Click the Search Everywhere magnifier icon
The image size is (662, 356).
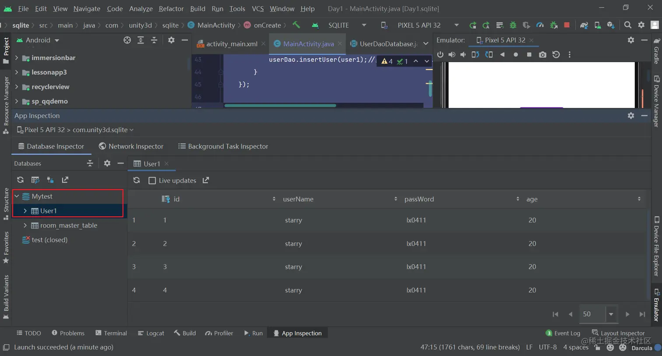[628, 25]
